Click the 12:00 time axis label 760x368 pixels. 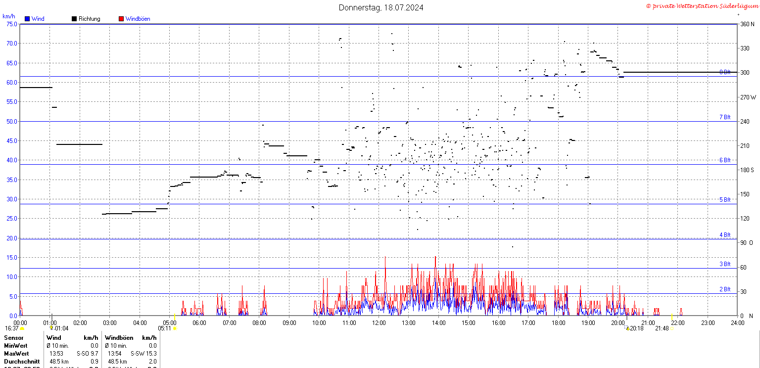click(x=379, y=323)
